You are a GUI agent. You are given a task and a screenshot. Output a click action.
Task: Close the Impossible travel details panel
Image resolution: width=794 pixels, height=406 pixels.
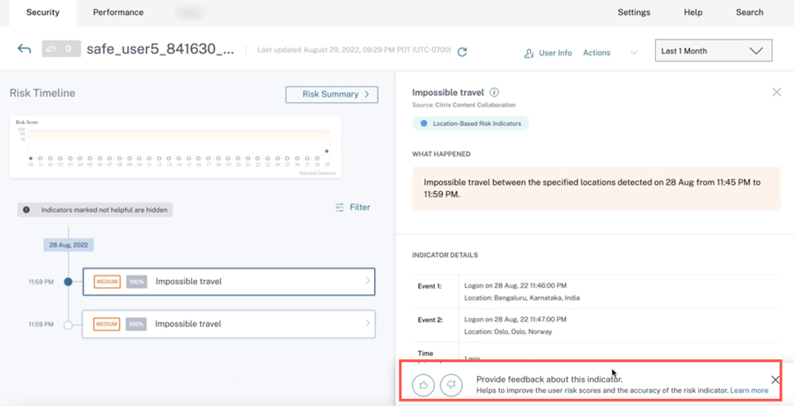[x=776, y=92]
